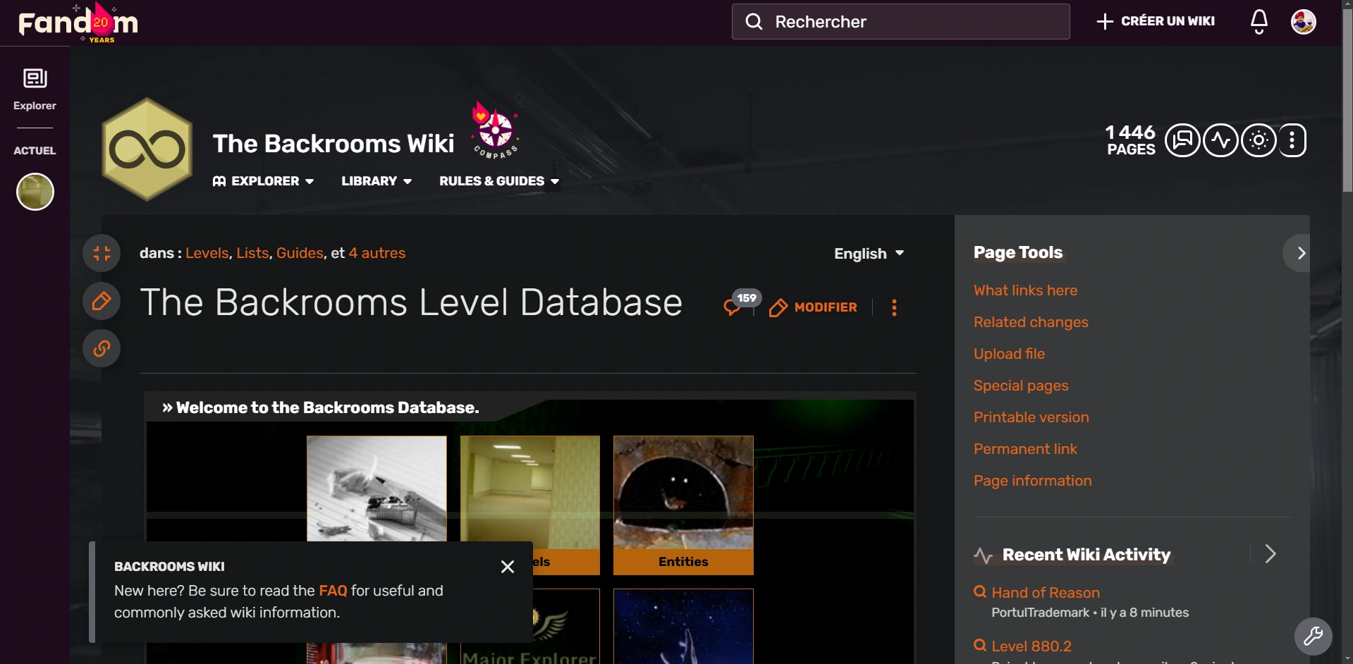Dismiss the Backrooms Wiki FAQ popup
This screenshot has width=1353, height=664.
pyautogui.click(x=507, y=566)
